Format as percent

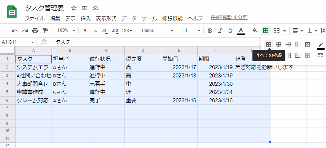point(95,31)
